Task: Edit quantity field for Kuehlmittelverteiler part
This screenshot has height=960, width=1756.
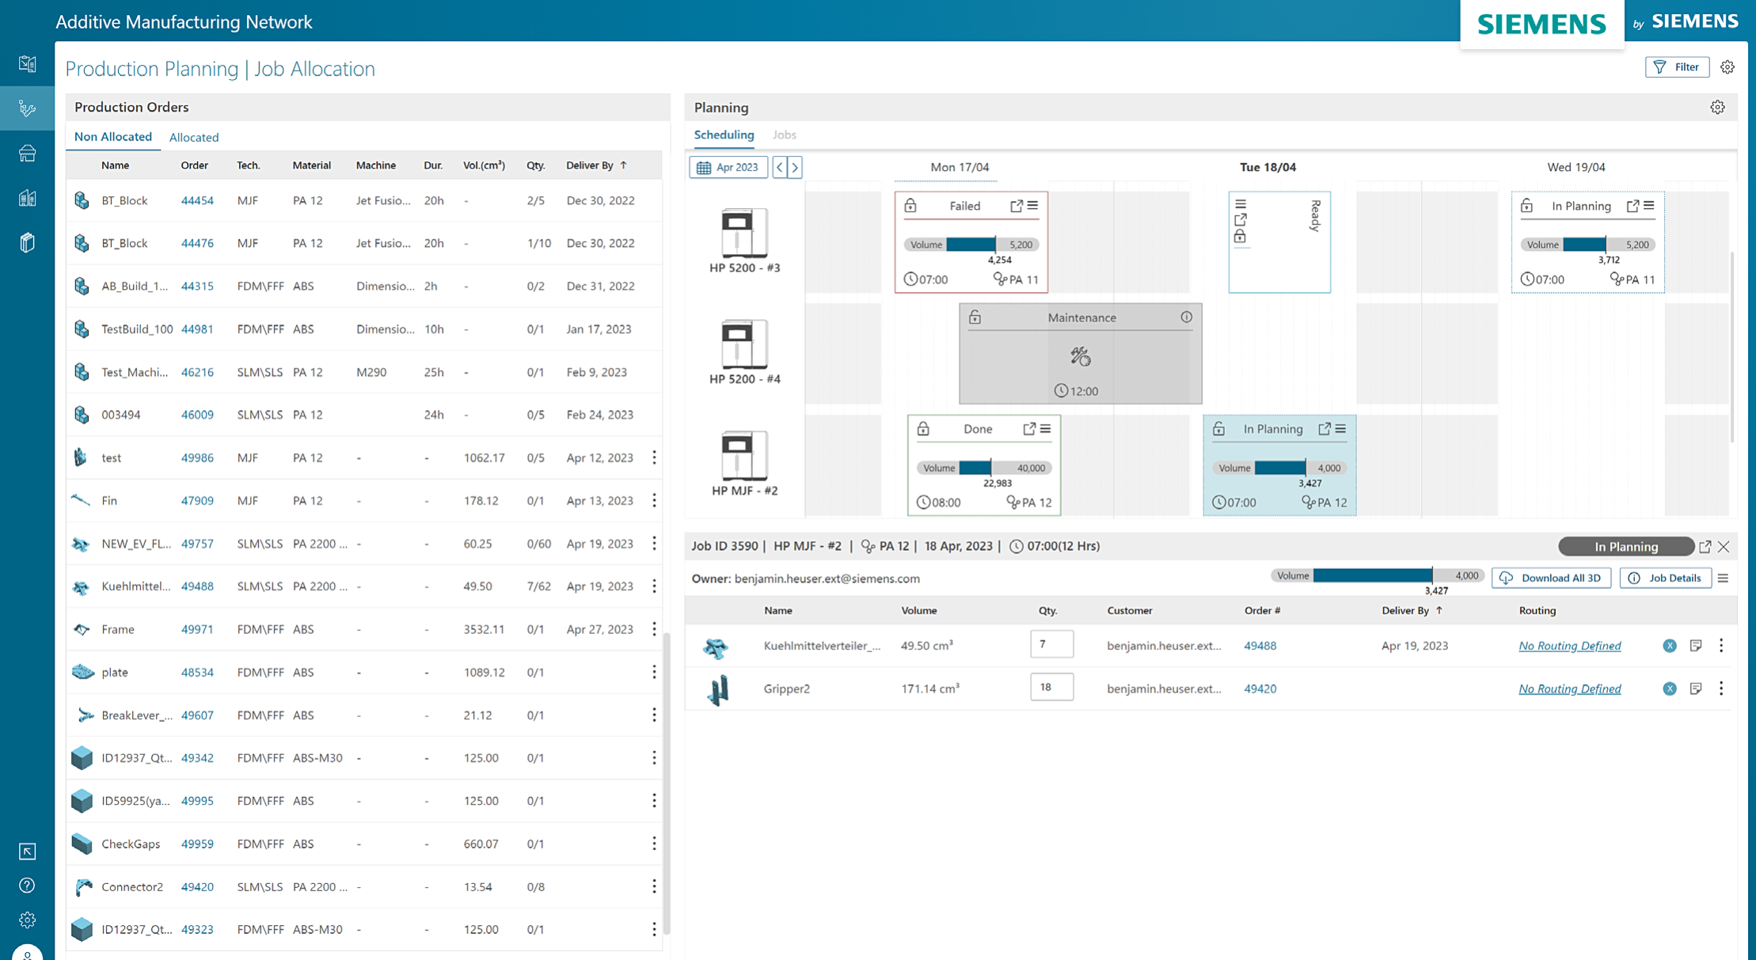Action: click(x=1051, y=644)
